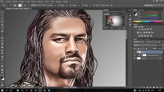Open the Humedad value dropdown arrow

(x=59, y=5)
